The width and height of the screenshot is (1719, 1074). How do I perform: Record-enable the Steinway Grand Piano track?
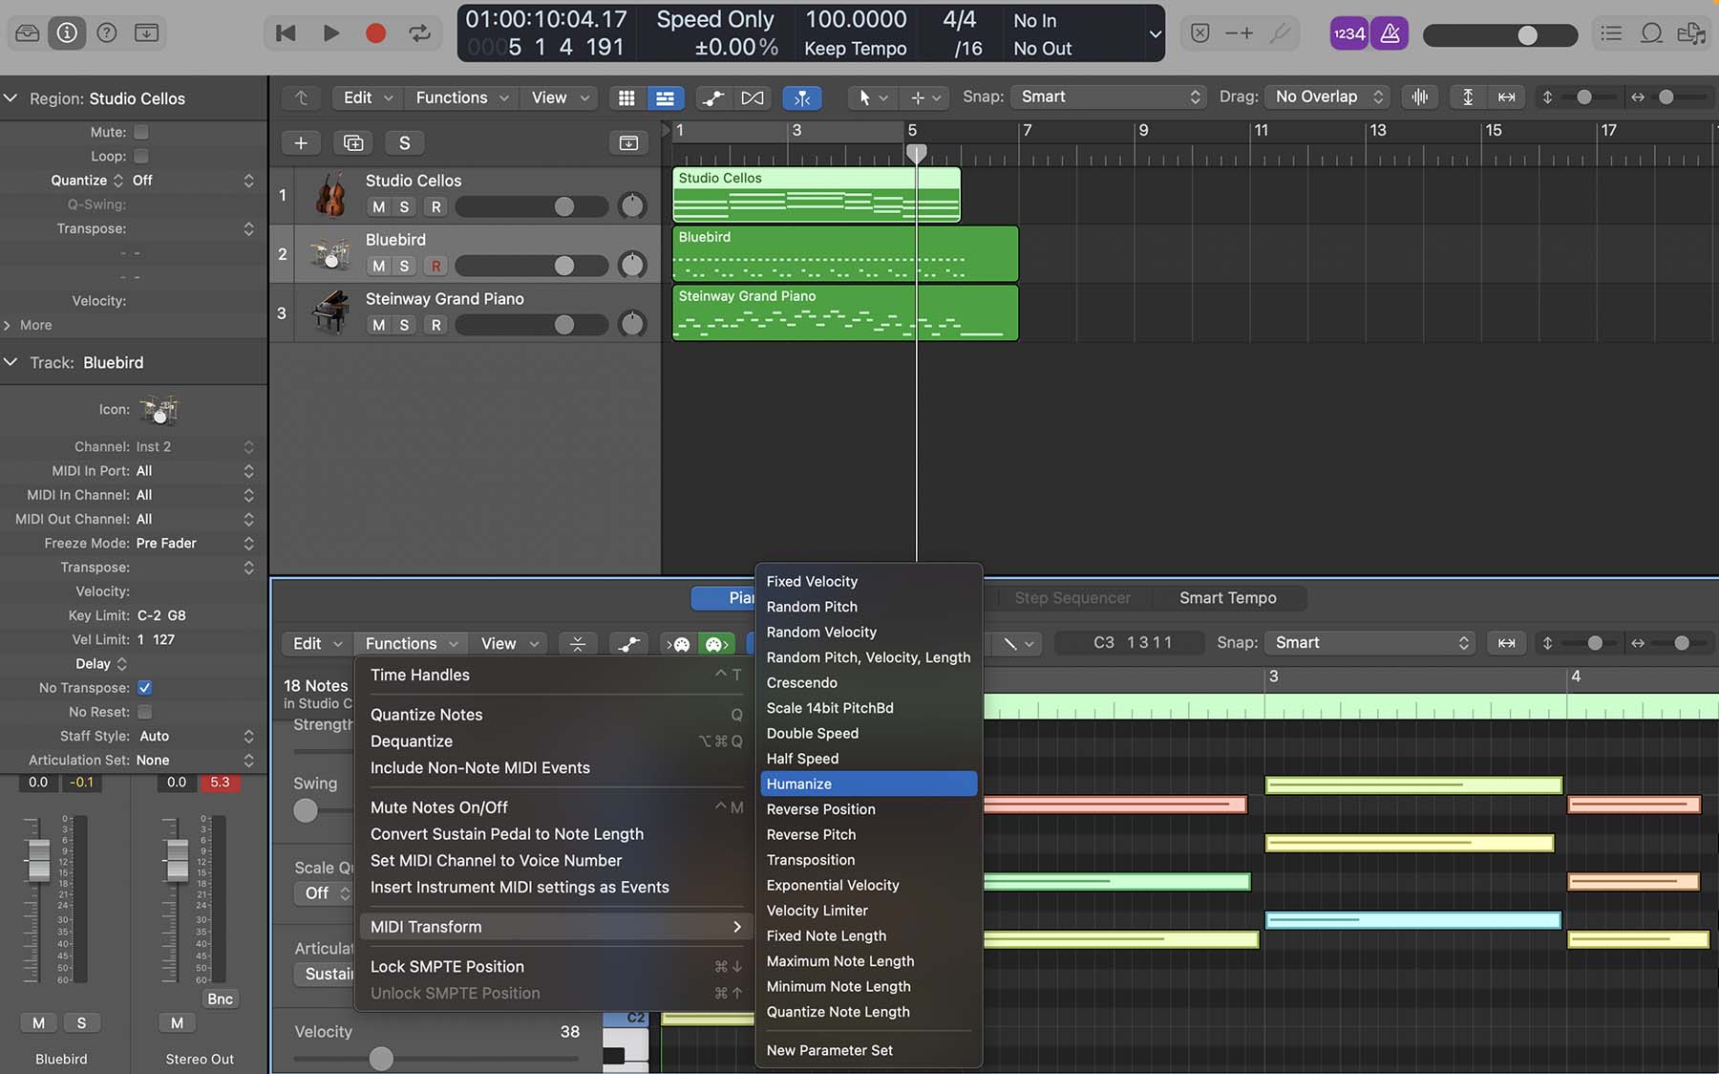(x=436, y=326)
